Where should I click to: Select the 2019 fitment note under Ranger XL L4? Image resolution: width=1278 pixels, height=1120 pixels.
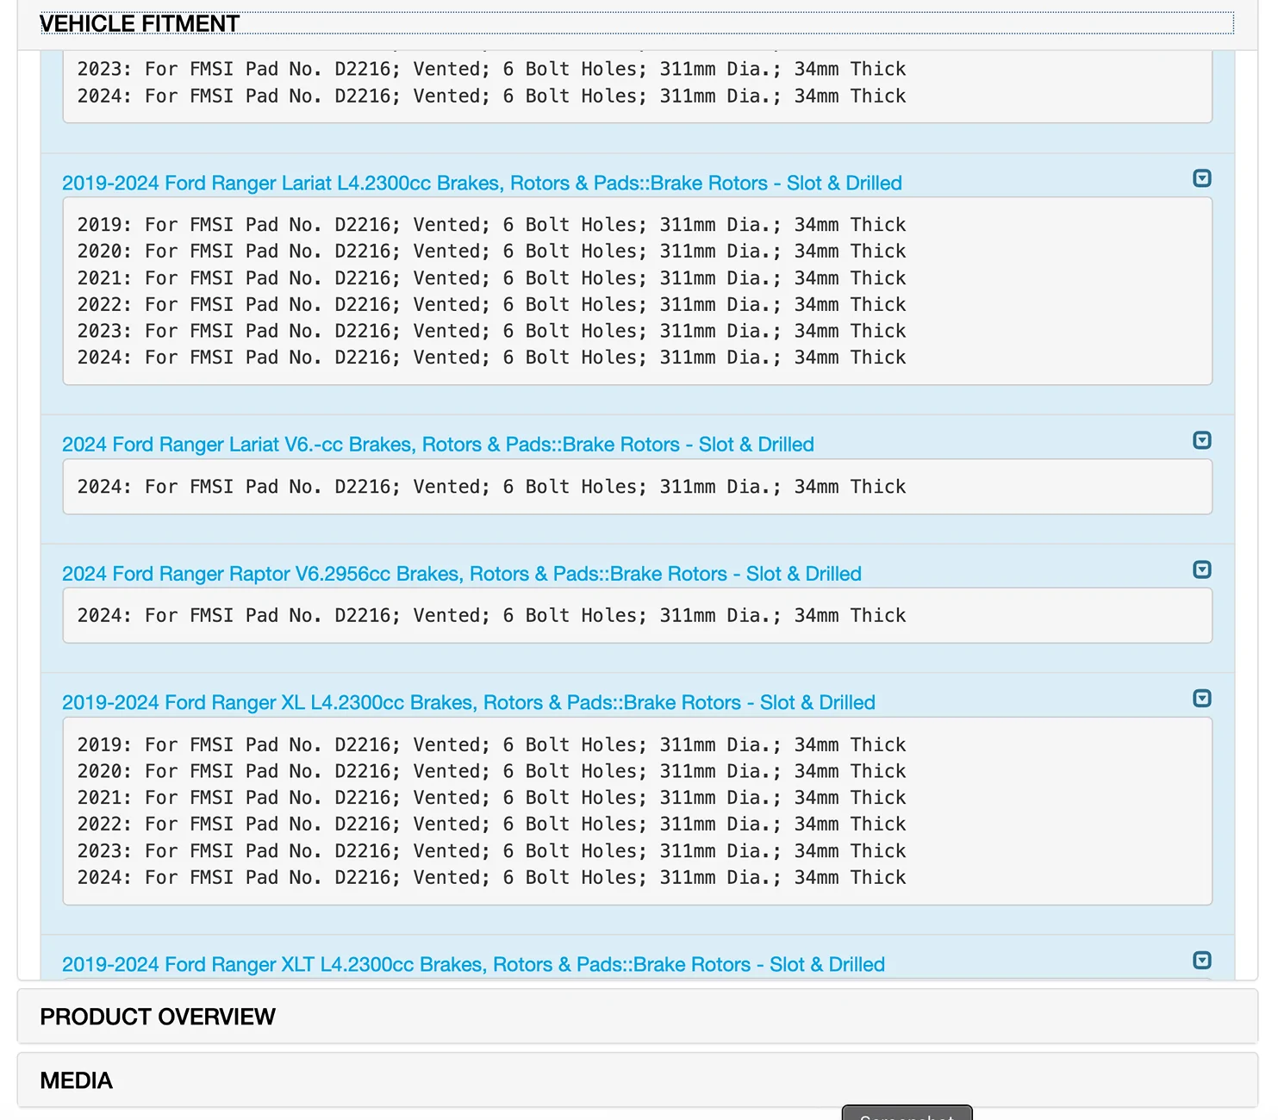click(x=492, y=745)
